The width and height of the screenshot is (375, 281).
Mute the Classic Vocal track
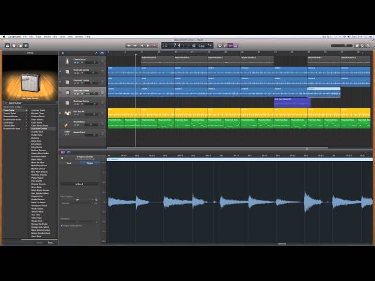(75, 63)
